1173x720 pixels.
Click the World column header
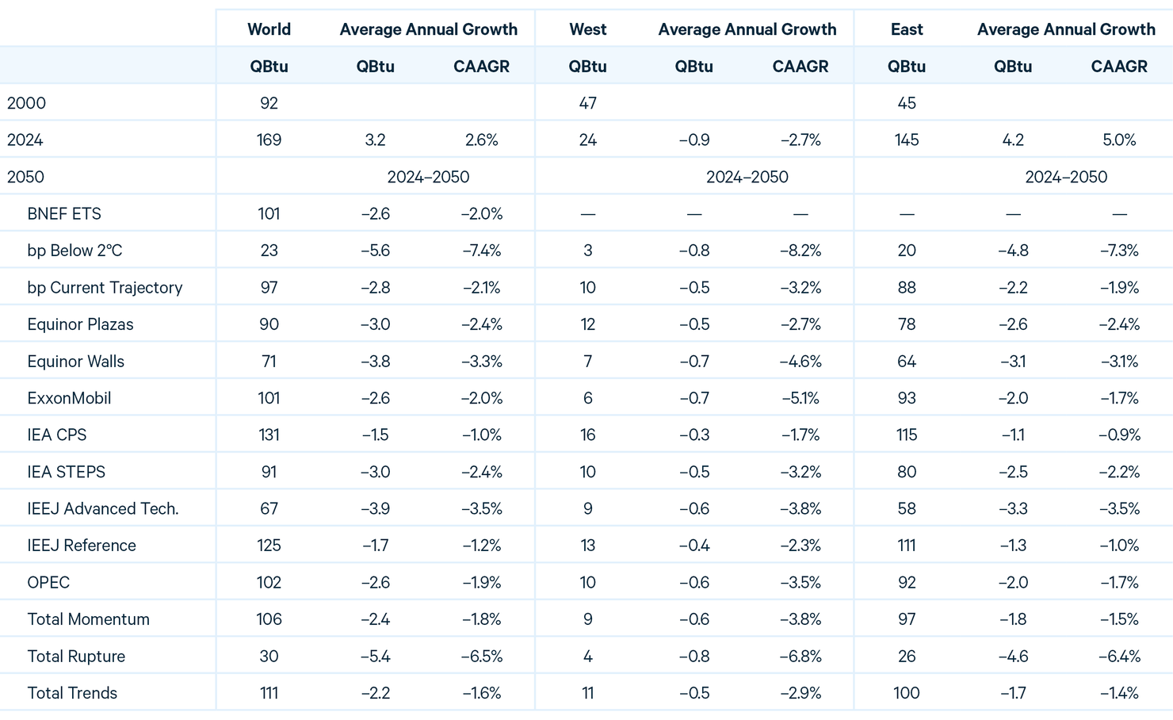(x=269, y=29)
